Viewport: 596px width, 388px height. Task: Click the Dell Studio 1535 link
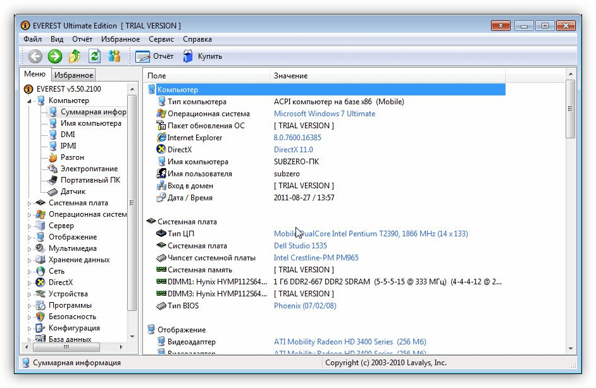[300, 246]
